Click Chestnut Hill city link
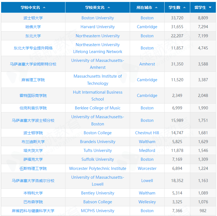The image size is (217, 216). point(147,133)
